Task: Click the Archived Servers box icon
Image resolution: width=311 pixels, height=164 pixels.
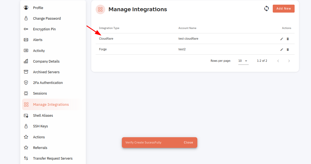Action: click(x=26, y=72)
